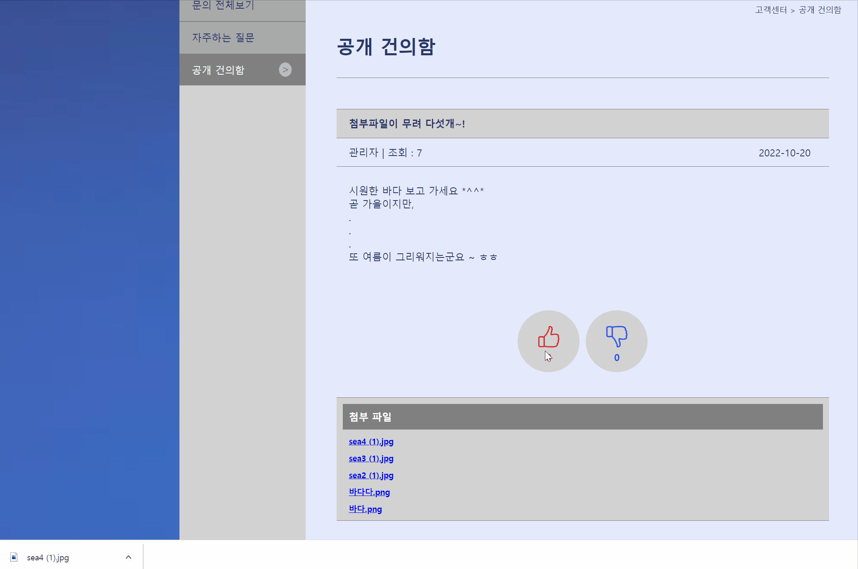Image resolution: width=858 pixels, height=569 pixels.
Task: Open the 바다.png attachment
Action: [365, 509]
